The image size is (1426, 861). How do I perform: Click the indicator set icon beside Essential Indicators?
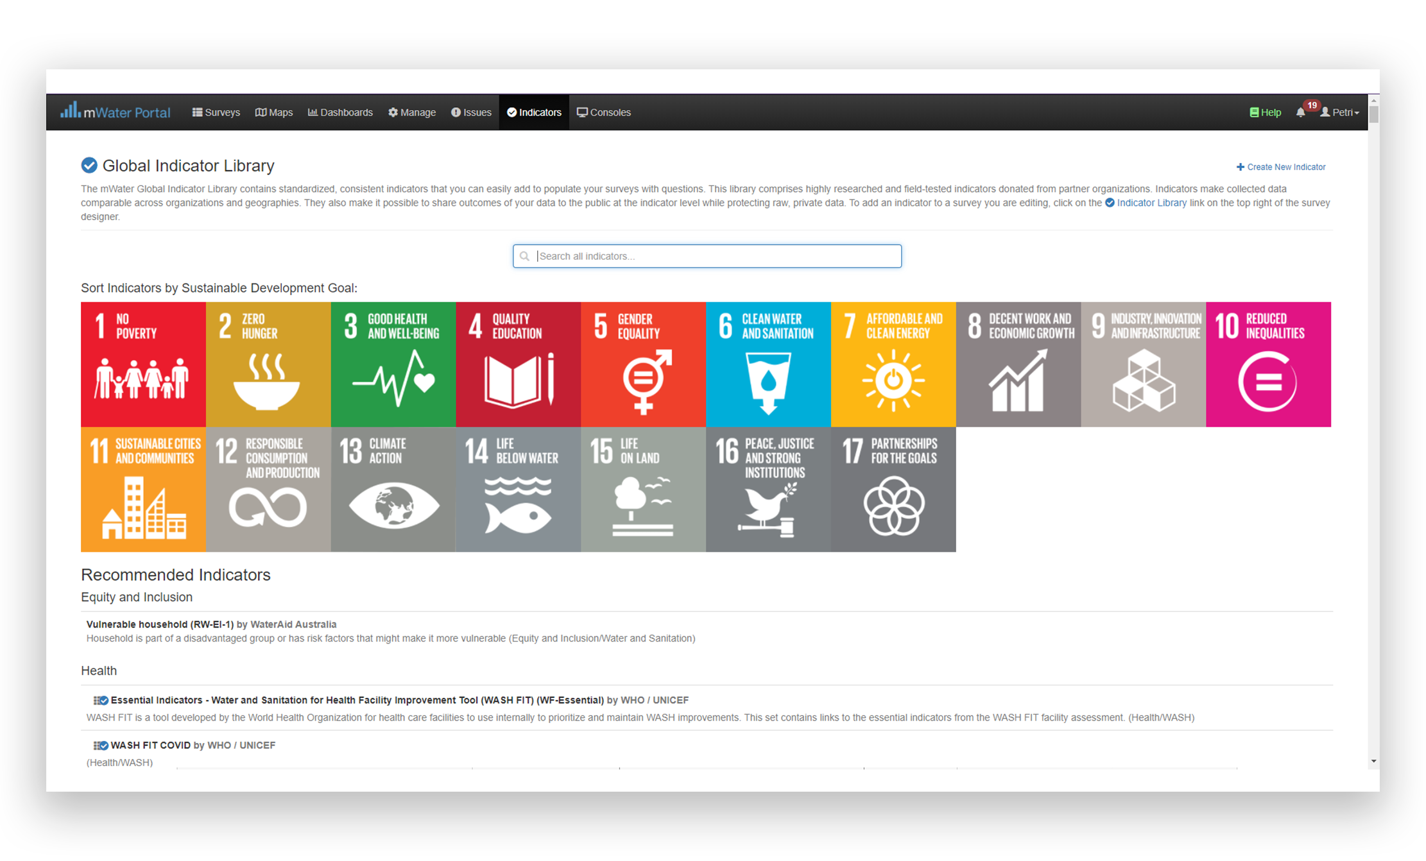(x=100, y=701)
